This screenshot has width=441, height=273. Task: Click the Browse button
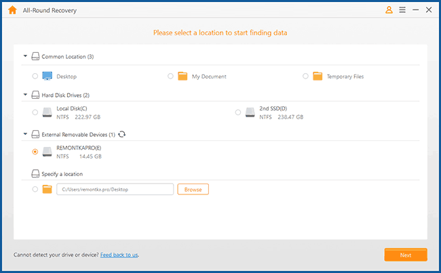click(193, 190)
